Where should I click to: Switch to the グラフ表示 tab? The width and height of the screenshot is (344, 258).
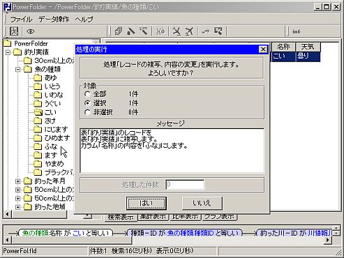click(219, 217)
